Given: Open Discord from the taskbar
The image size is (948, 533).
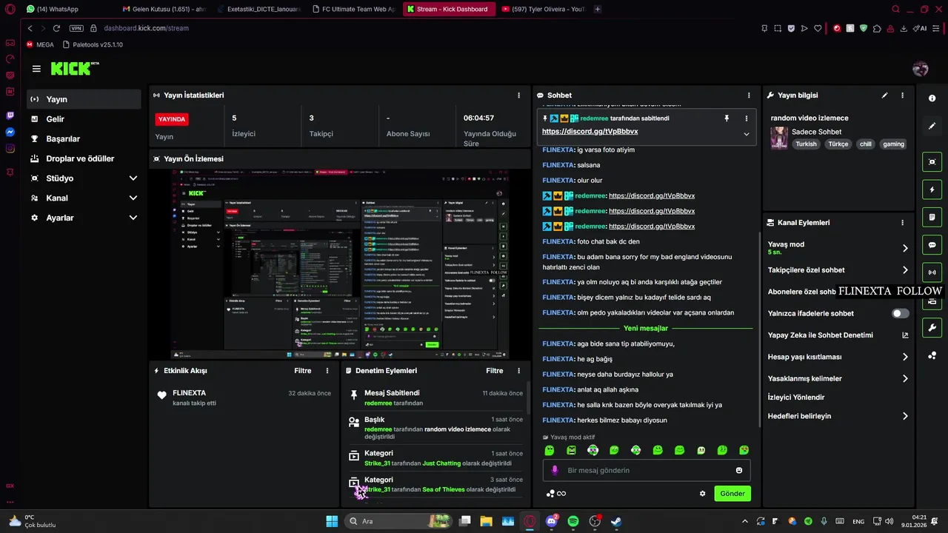Looking at the screenshot, I should pyautogui.click(x=551, y=521).
